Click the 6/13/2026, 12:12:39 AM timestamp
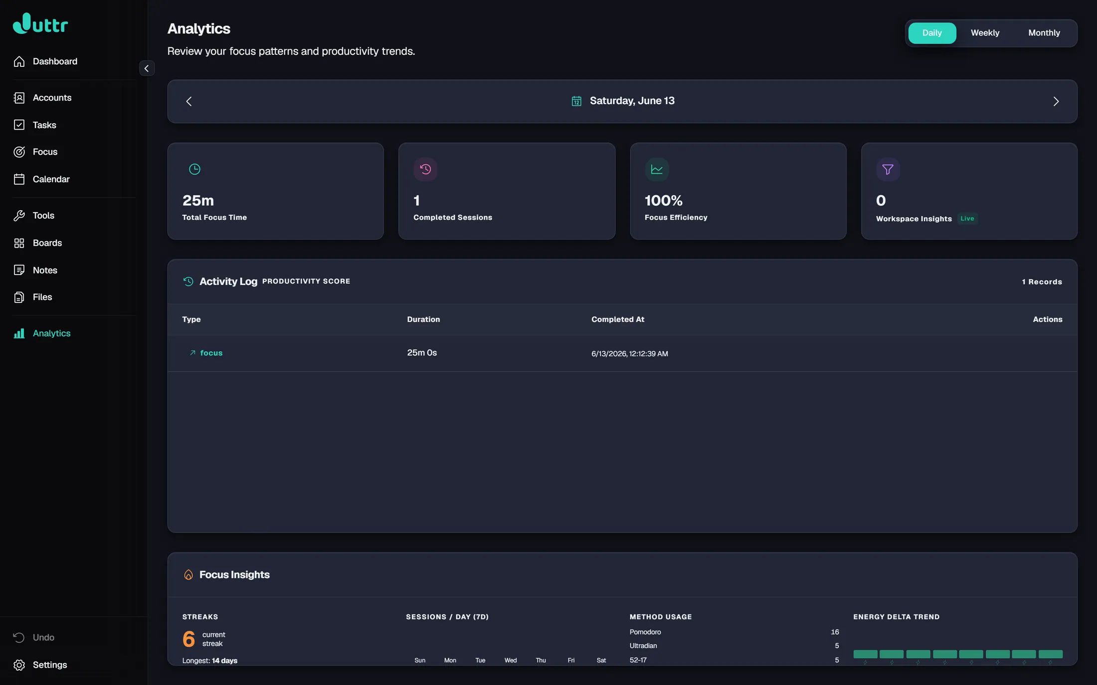This screenshot has width=1097, height=685. point(630,354)
